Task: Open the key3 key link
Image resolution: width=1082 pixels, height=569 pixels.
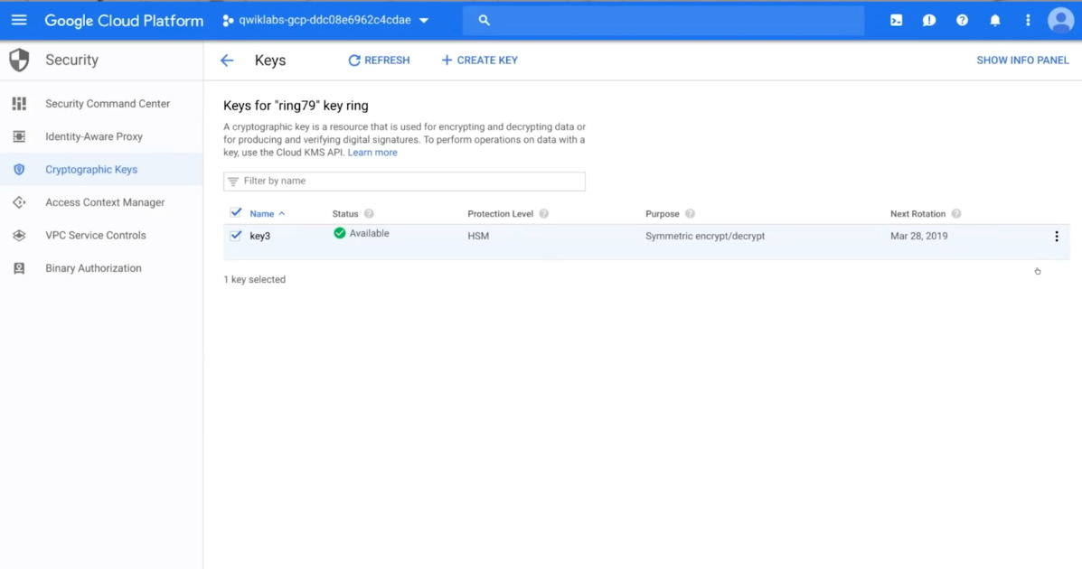Action: pos(260,236)
